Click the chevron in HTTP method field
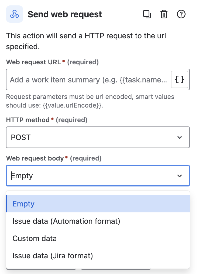This screenshot has width=199, height=274. (180, 138)
